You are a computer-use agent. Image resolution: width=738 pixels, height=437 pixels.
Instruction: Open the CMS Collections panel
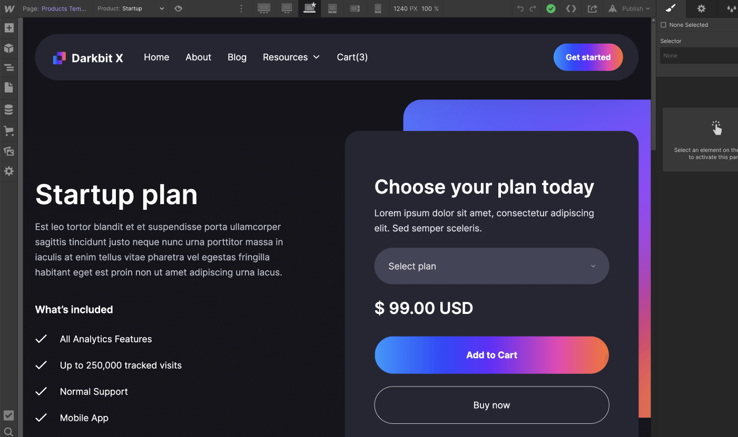tap(8, 109)
